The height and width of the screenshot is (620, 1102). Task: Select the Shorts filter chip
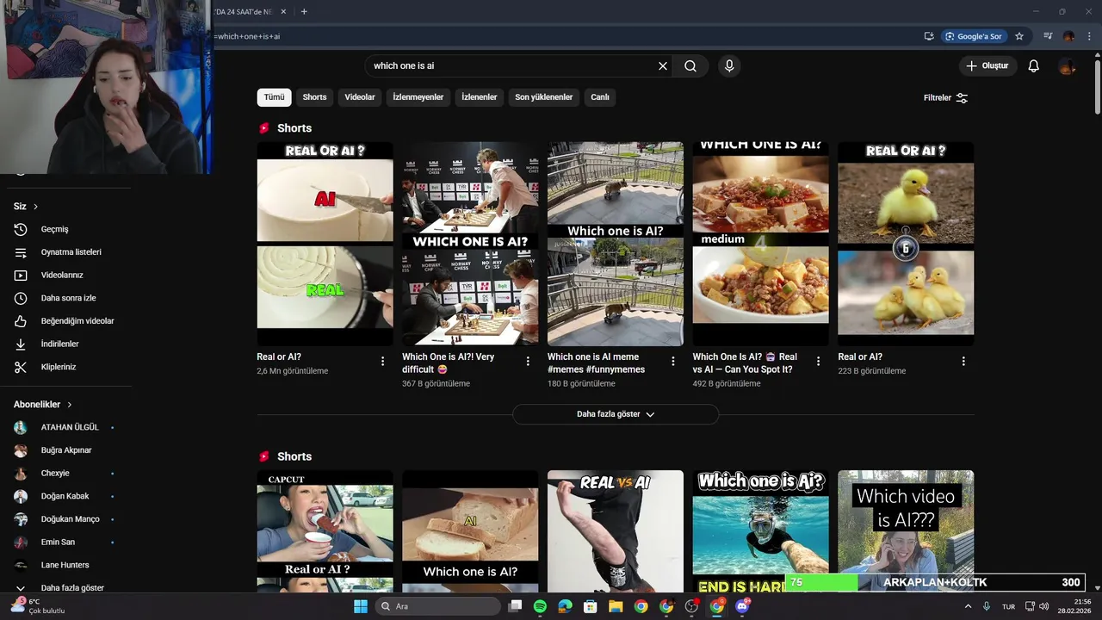[x=314, y=97]
